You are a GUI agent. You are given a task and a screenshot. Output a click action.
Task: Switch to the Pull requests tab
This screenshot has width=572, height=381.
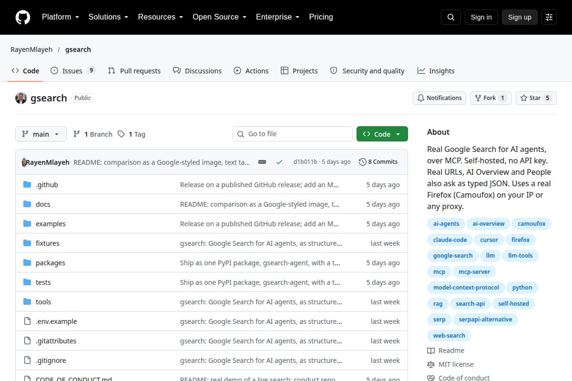[134, 71]
